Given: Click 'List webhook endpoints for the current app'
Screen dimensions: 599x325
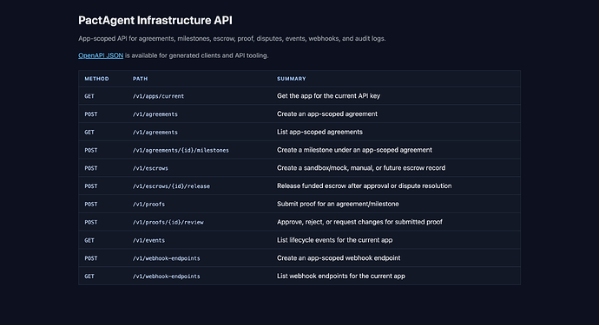Looking at the screenshot, I should pyautogui.click(x=341, y=276).
